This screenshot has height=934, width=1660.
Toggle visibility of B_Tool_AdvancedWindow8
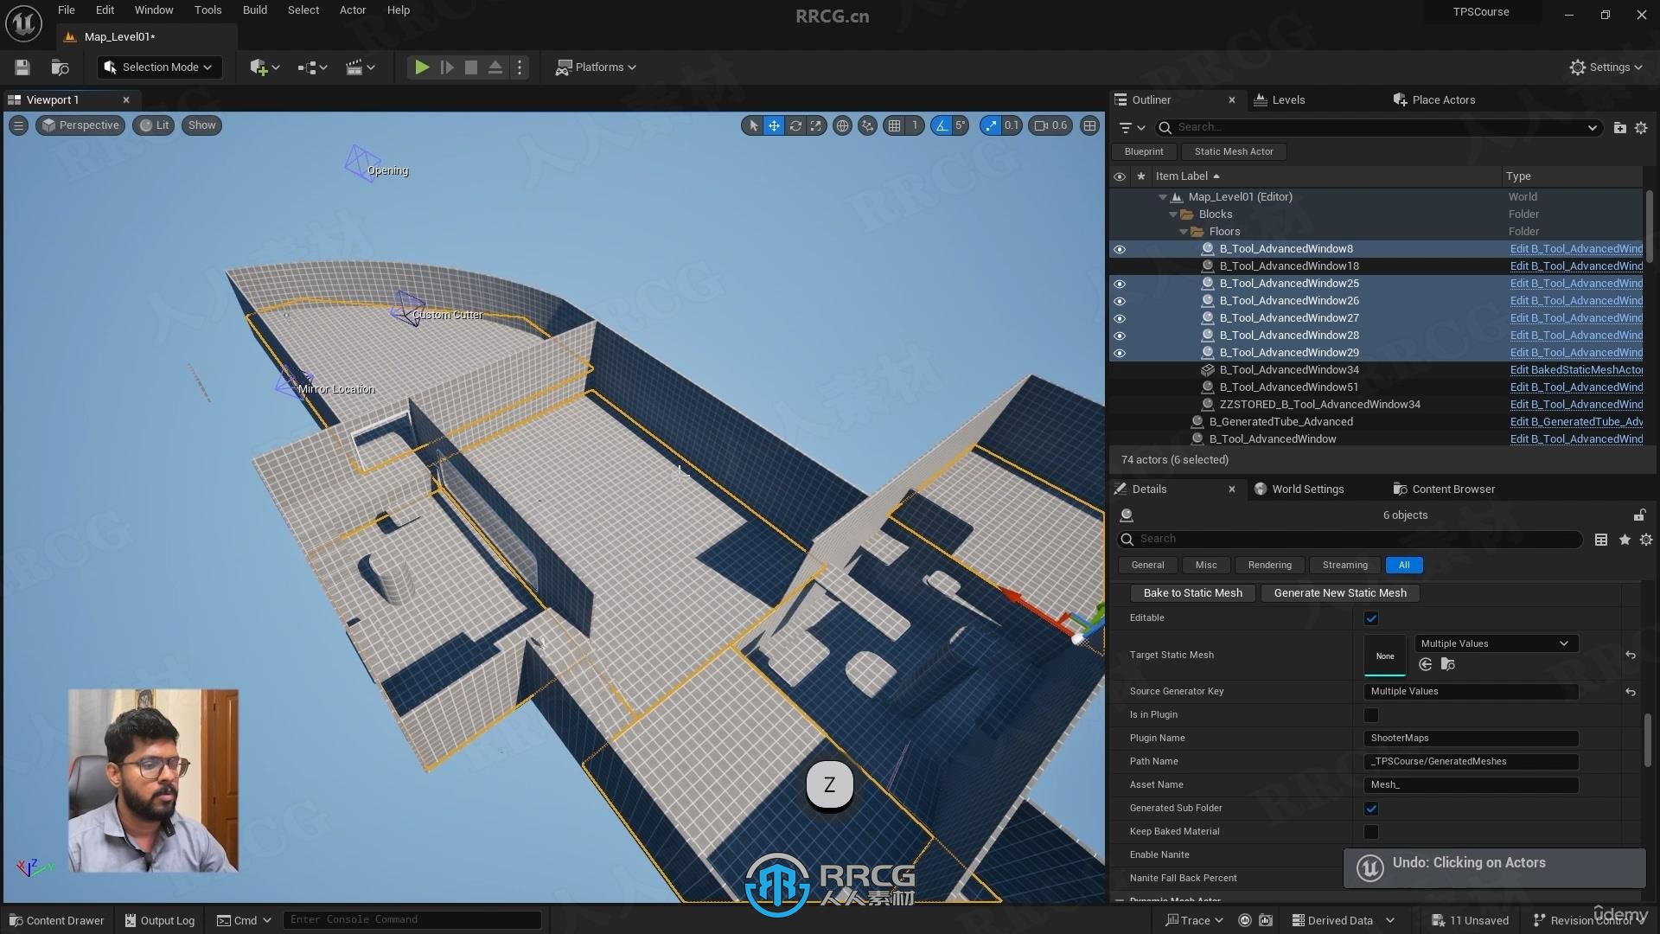pos(1120,249)
